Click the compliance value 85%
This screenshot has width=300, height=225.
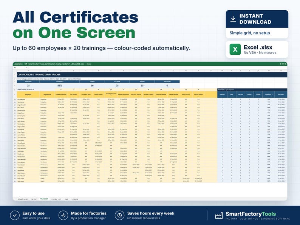pos(60,86)
